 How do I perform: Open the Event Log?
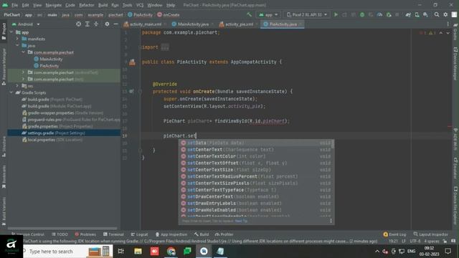pos(394,234)
